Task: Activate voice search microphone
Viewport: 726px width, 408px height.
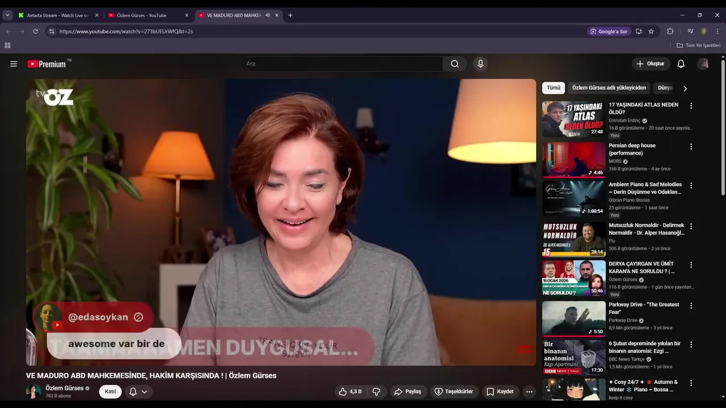Action: [x=480, y=64]
